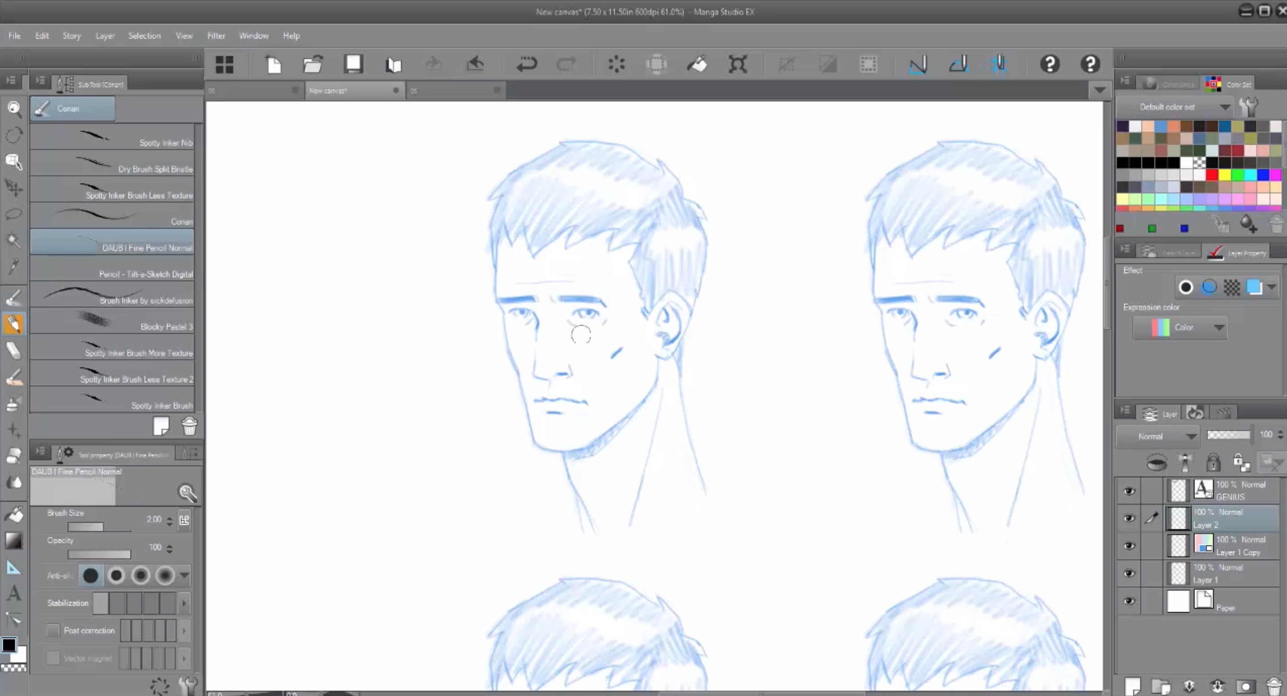1287x696 pixels.
Task: Toggle visibility of Paper layer
Action: (1129, 601)
